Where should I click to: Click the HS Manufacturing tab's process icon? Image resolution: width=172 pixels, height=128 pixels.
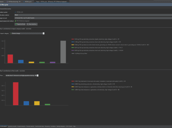tap(7, 2)
